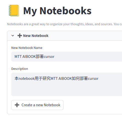Focus the Description text area
The height and width of the screenshot is (116, 122).
coord(66,84)
